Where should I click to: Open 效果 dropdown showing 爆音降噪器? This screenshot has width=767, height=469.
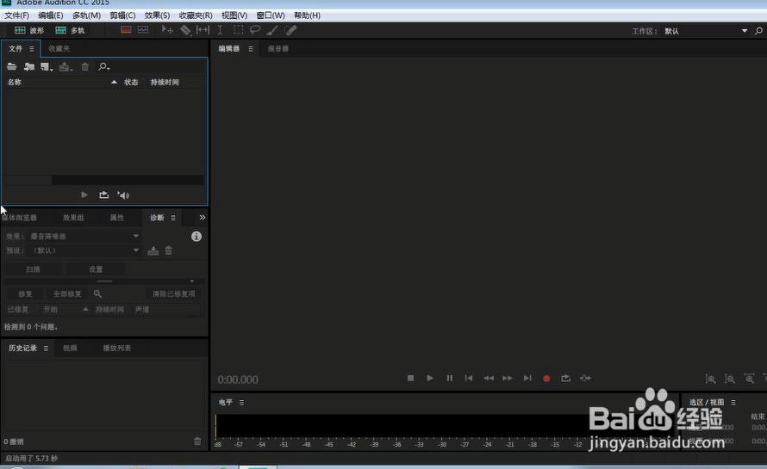click(84, 236)
